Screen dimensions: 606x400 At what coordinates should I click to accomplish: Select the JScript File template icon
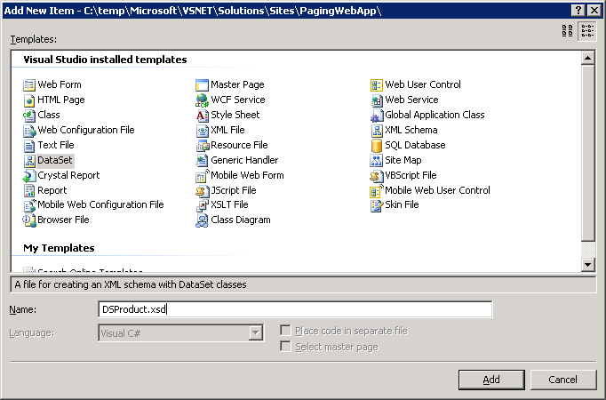[202, 190]
